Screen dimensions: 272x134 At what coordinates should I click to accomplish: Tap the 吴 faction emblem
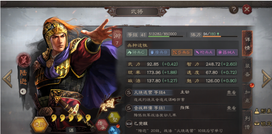coord(24,60)
